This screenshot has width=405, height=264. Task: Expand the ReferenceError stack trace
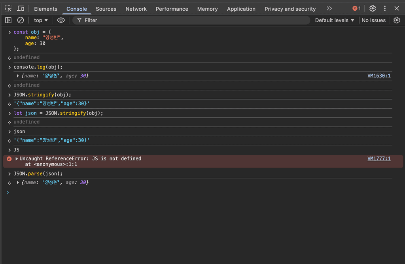(17, 158)
